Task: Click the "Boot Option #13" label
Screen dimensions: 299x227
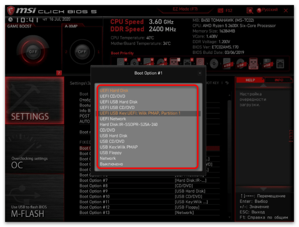Action: point(95,212)
